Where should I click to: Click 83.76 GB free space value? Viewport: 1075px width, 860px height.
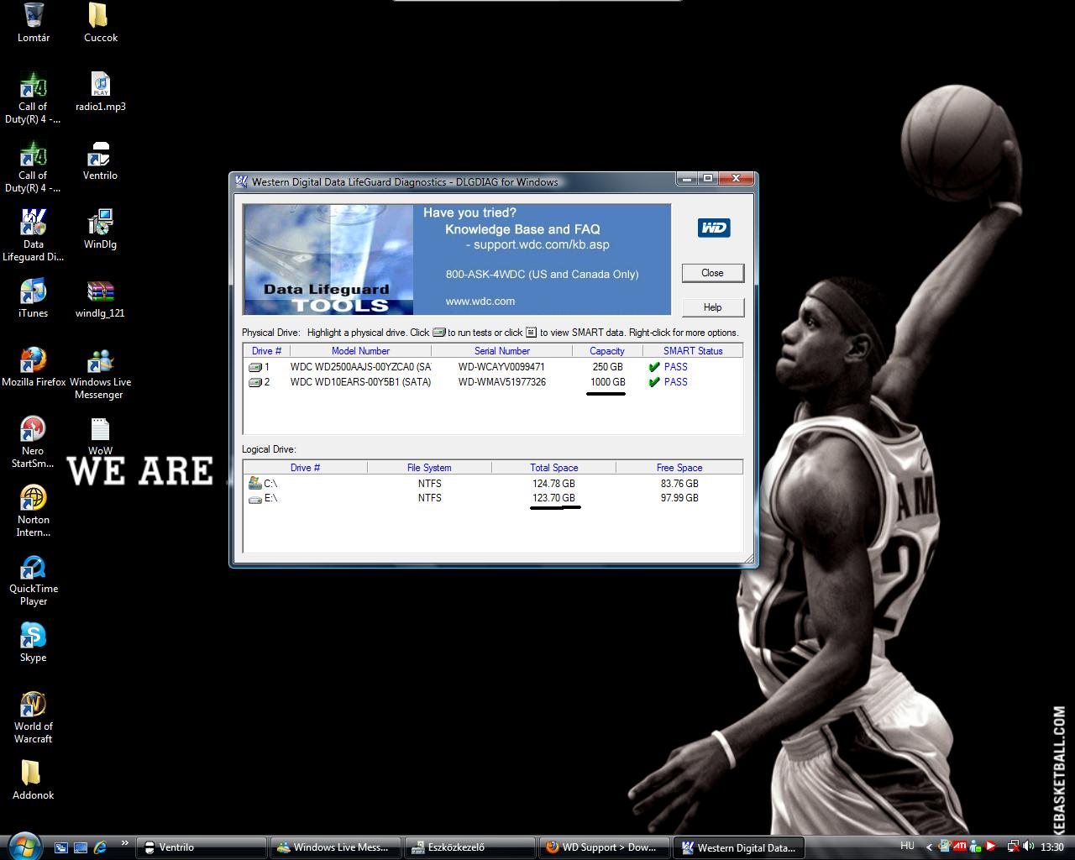click(679, 484)
